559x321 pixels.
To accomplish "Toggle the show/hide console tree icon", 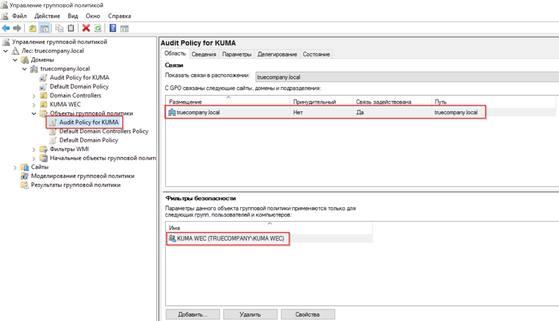I will [44, 28].
